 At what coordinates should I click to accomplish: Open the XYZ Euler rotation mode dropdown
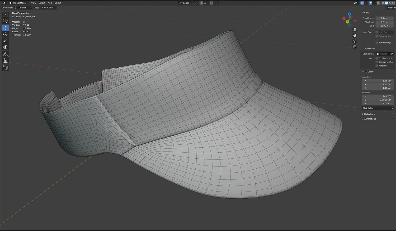pos(378,108)
